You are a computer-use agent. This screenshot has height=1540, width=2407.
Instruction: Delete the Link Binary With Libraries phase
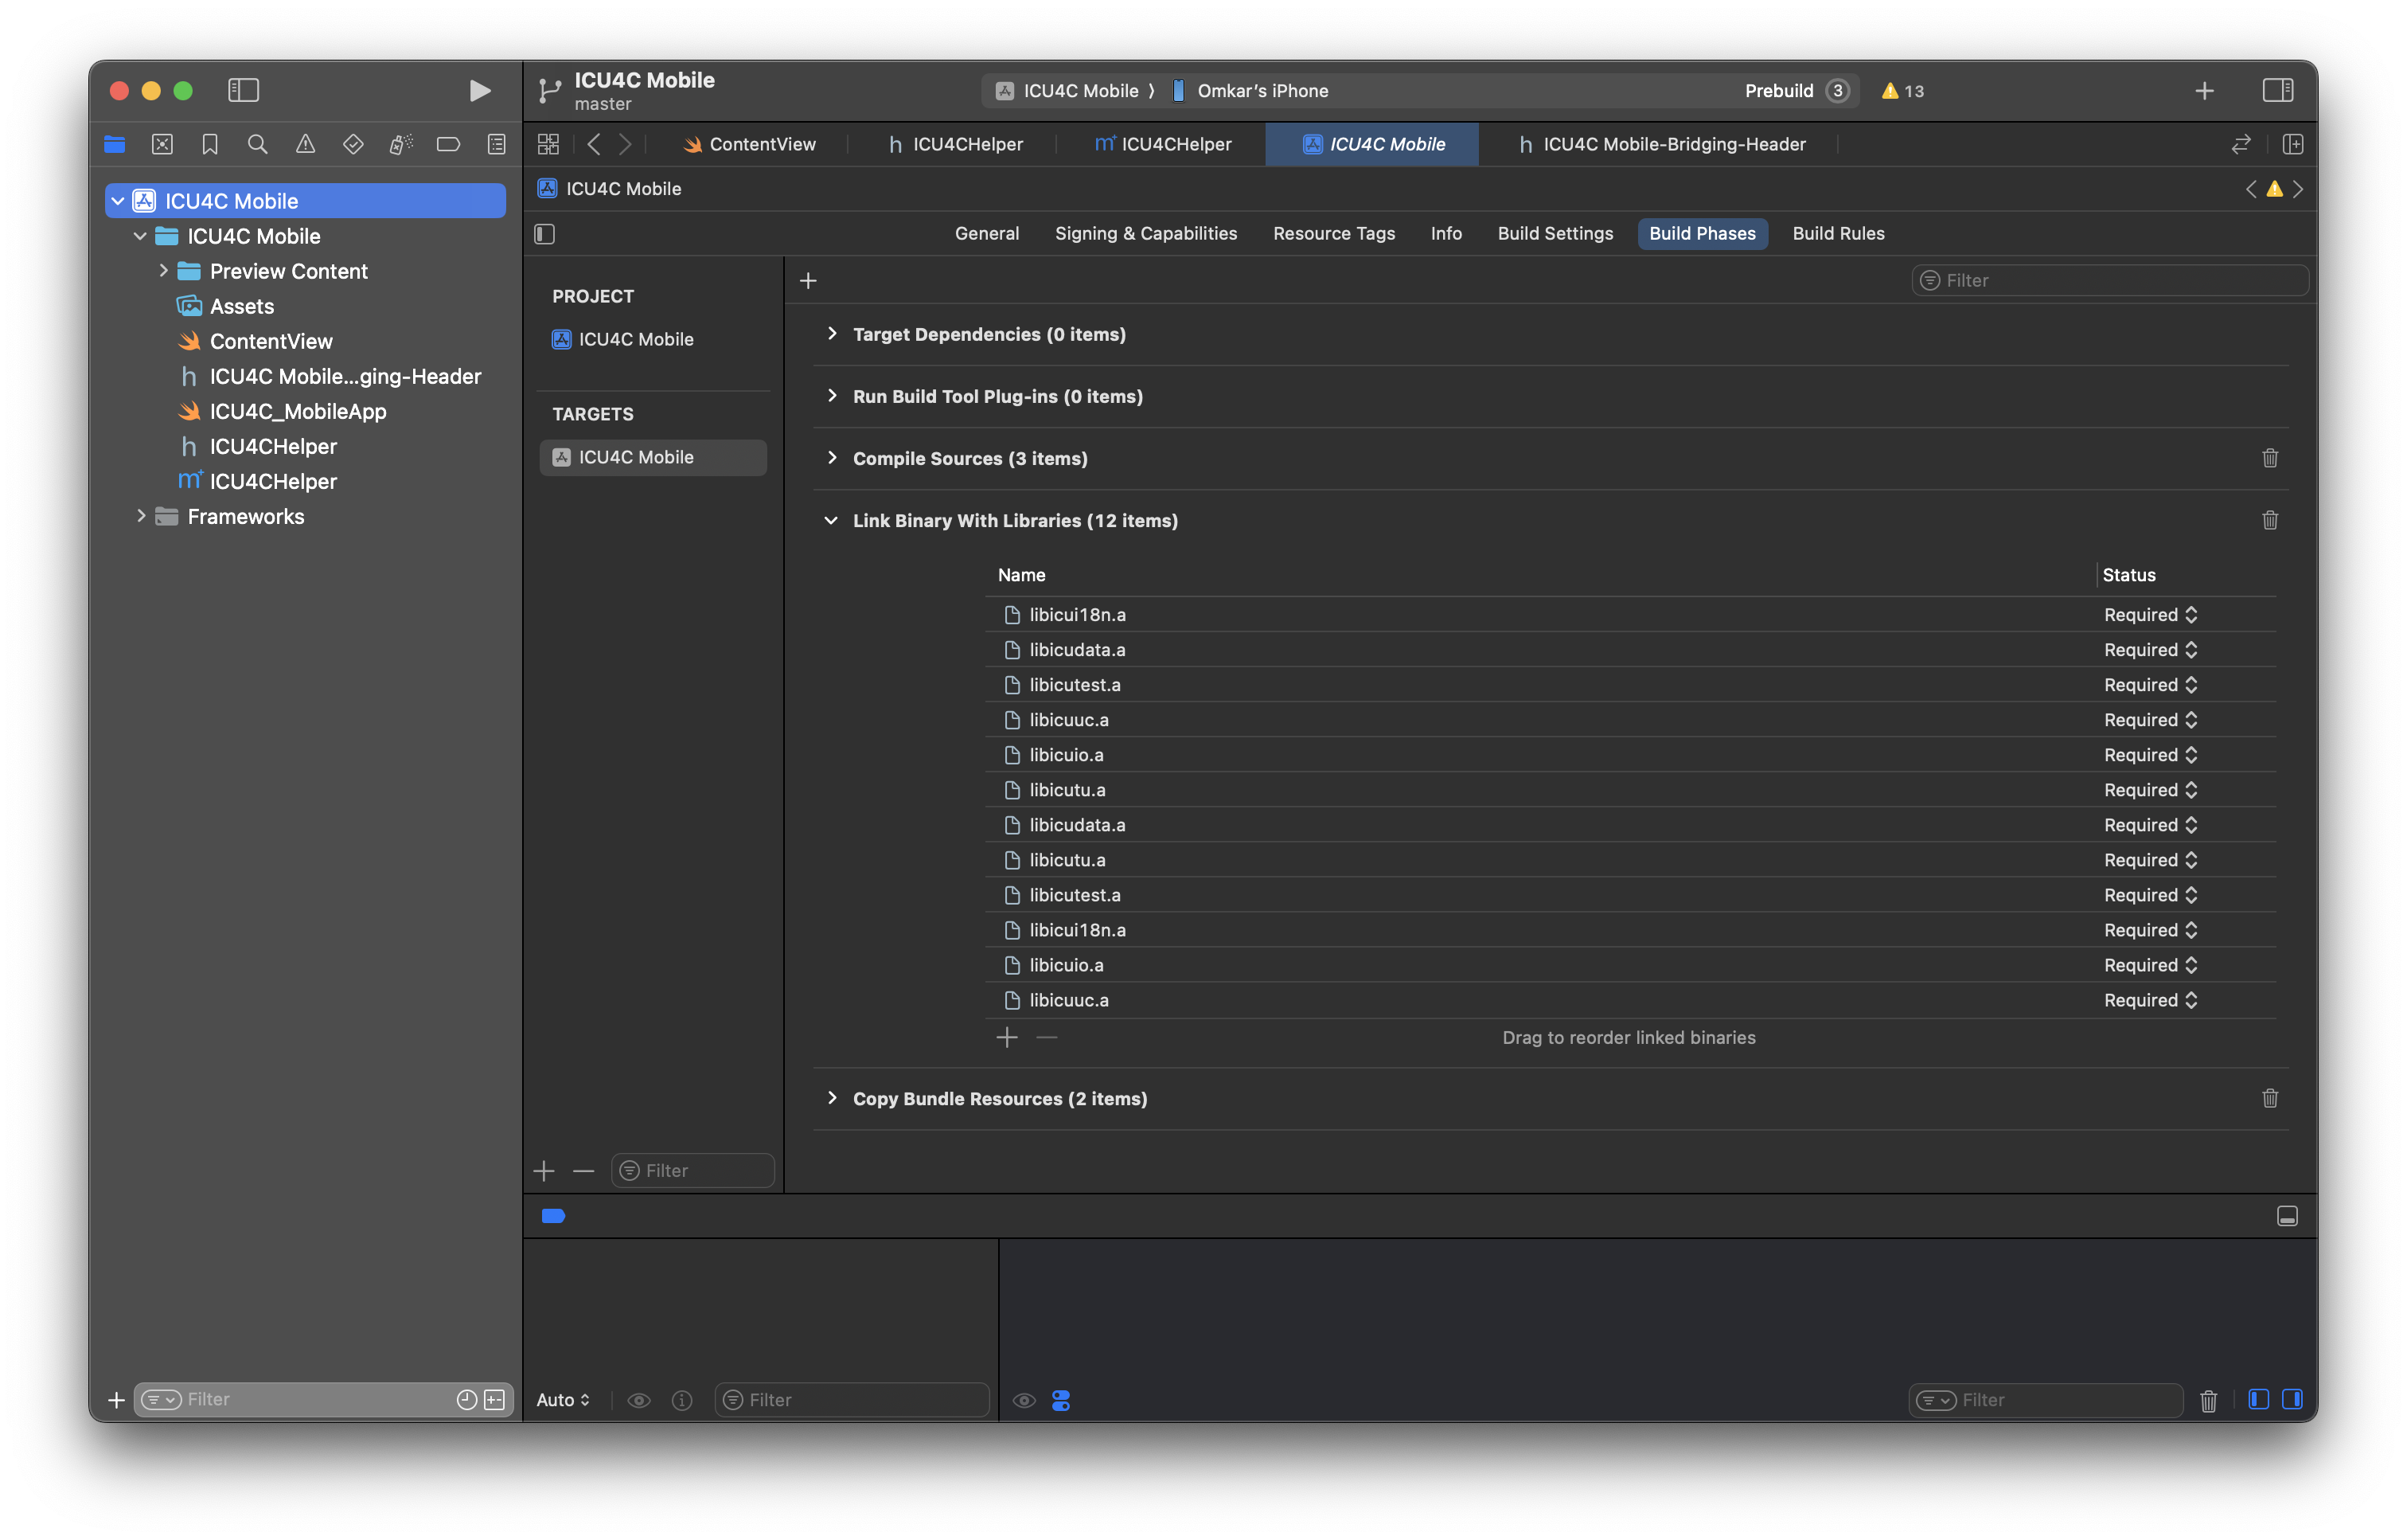coord(2270,520)
